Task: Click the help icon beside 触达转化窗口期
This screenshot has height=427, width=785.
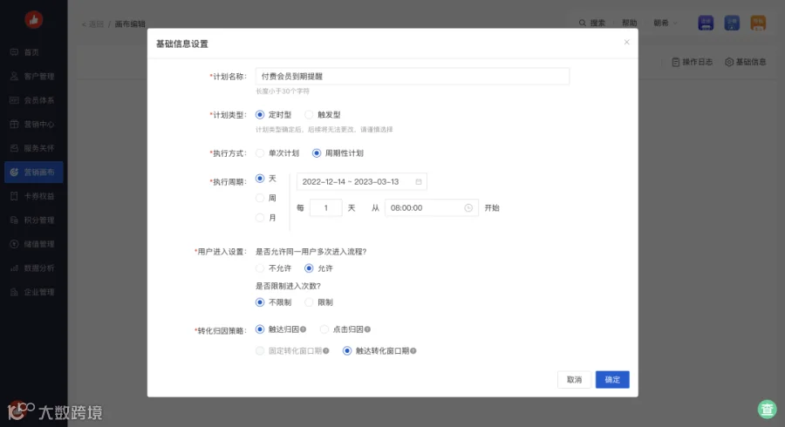Action: 413,351
